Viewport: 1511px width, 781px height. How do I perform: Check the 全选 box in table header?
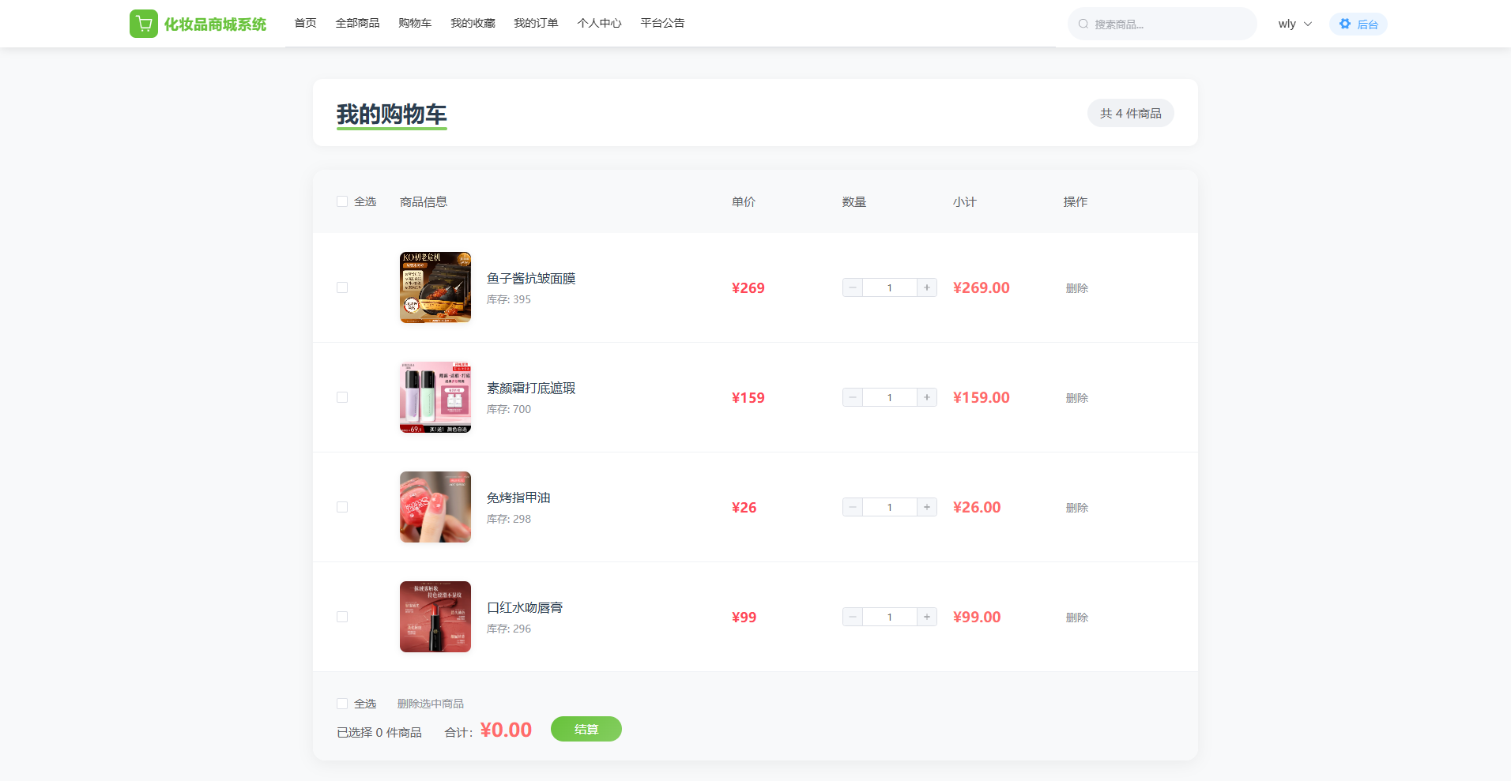click(x=342, y=201)
